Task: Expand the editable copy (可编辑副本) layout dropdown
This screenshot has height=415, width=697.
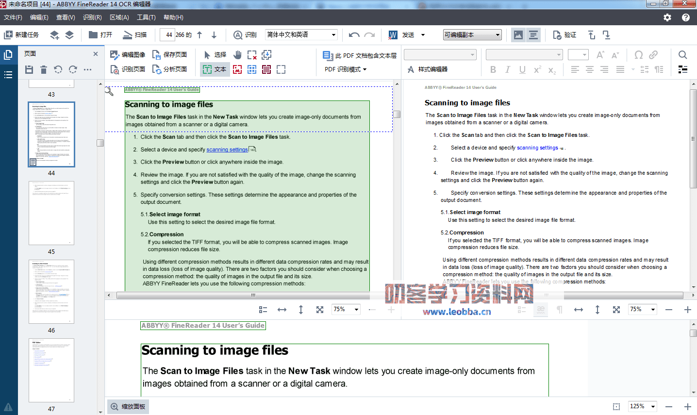Action: 498,35
